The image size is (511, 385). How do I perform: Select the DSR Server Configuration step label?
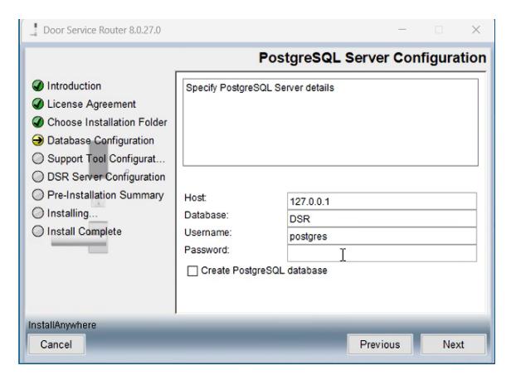point(106,177)
